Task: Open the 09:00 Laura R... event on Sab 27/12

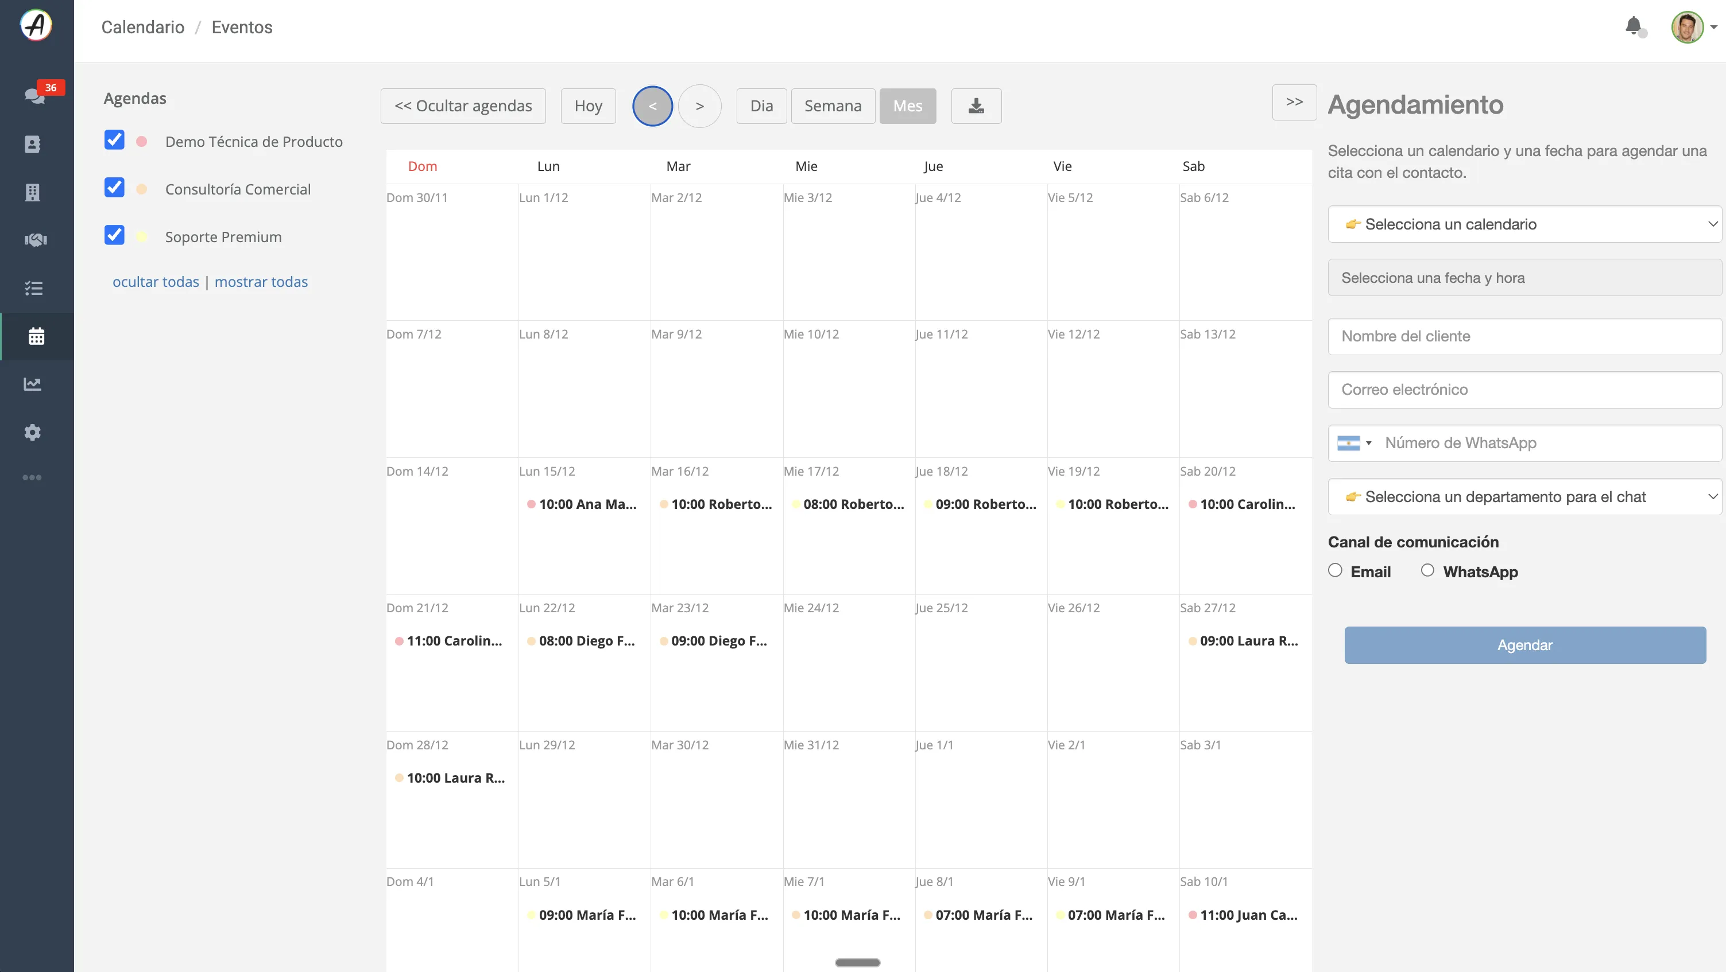Action: point(1243,640)
